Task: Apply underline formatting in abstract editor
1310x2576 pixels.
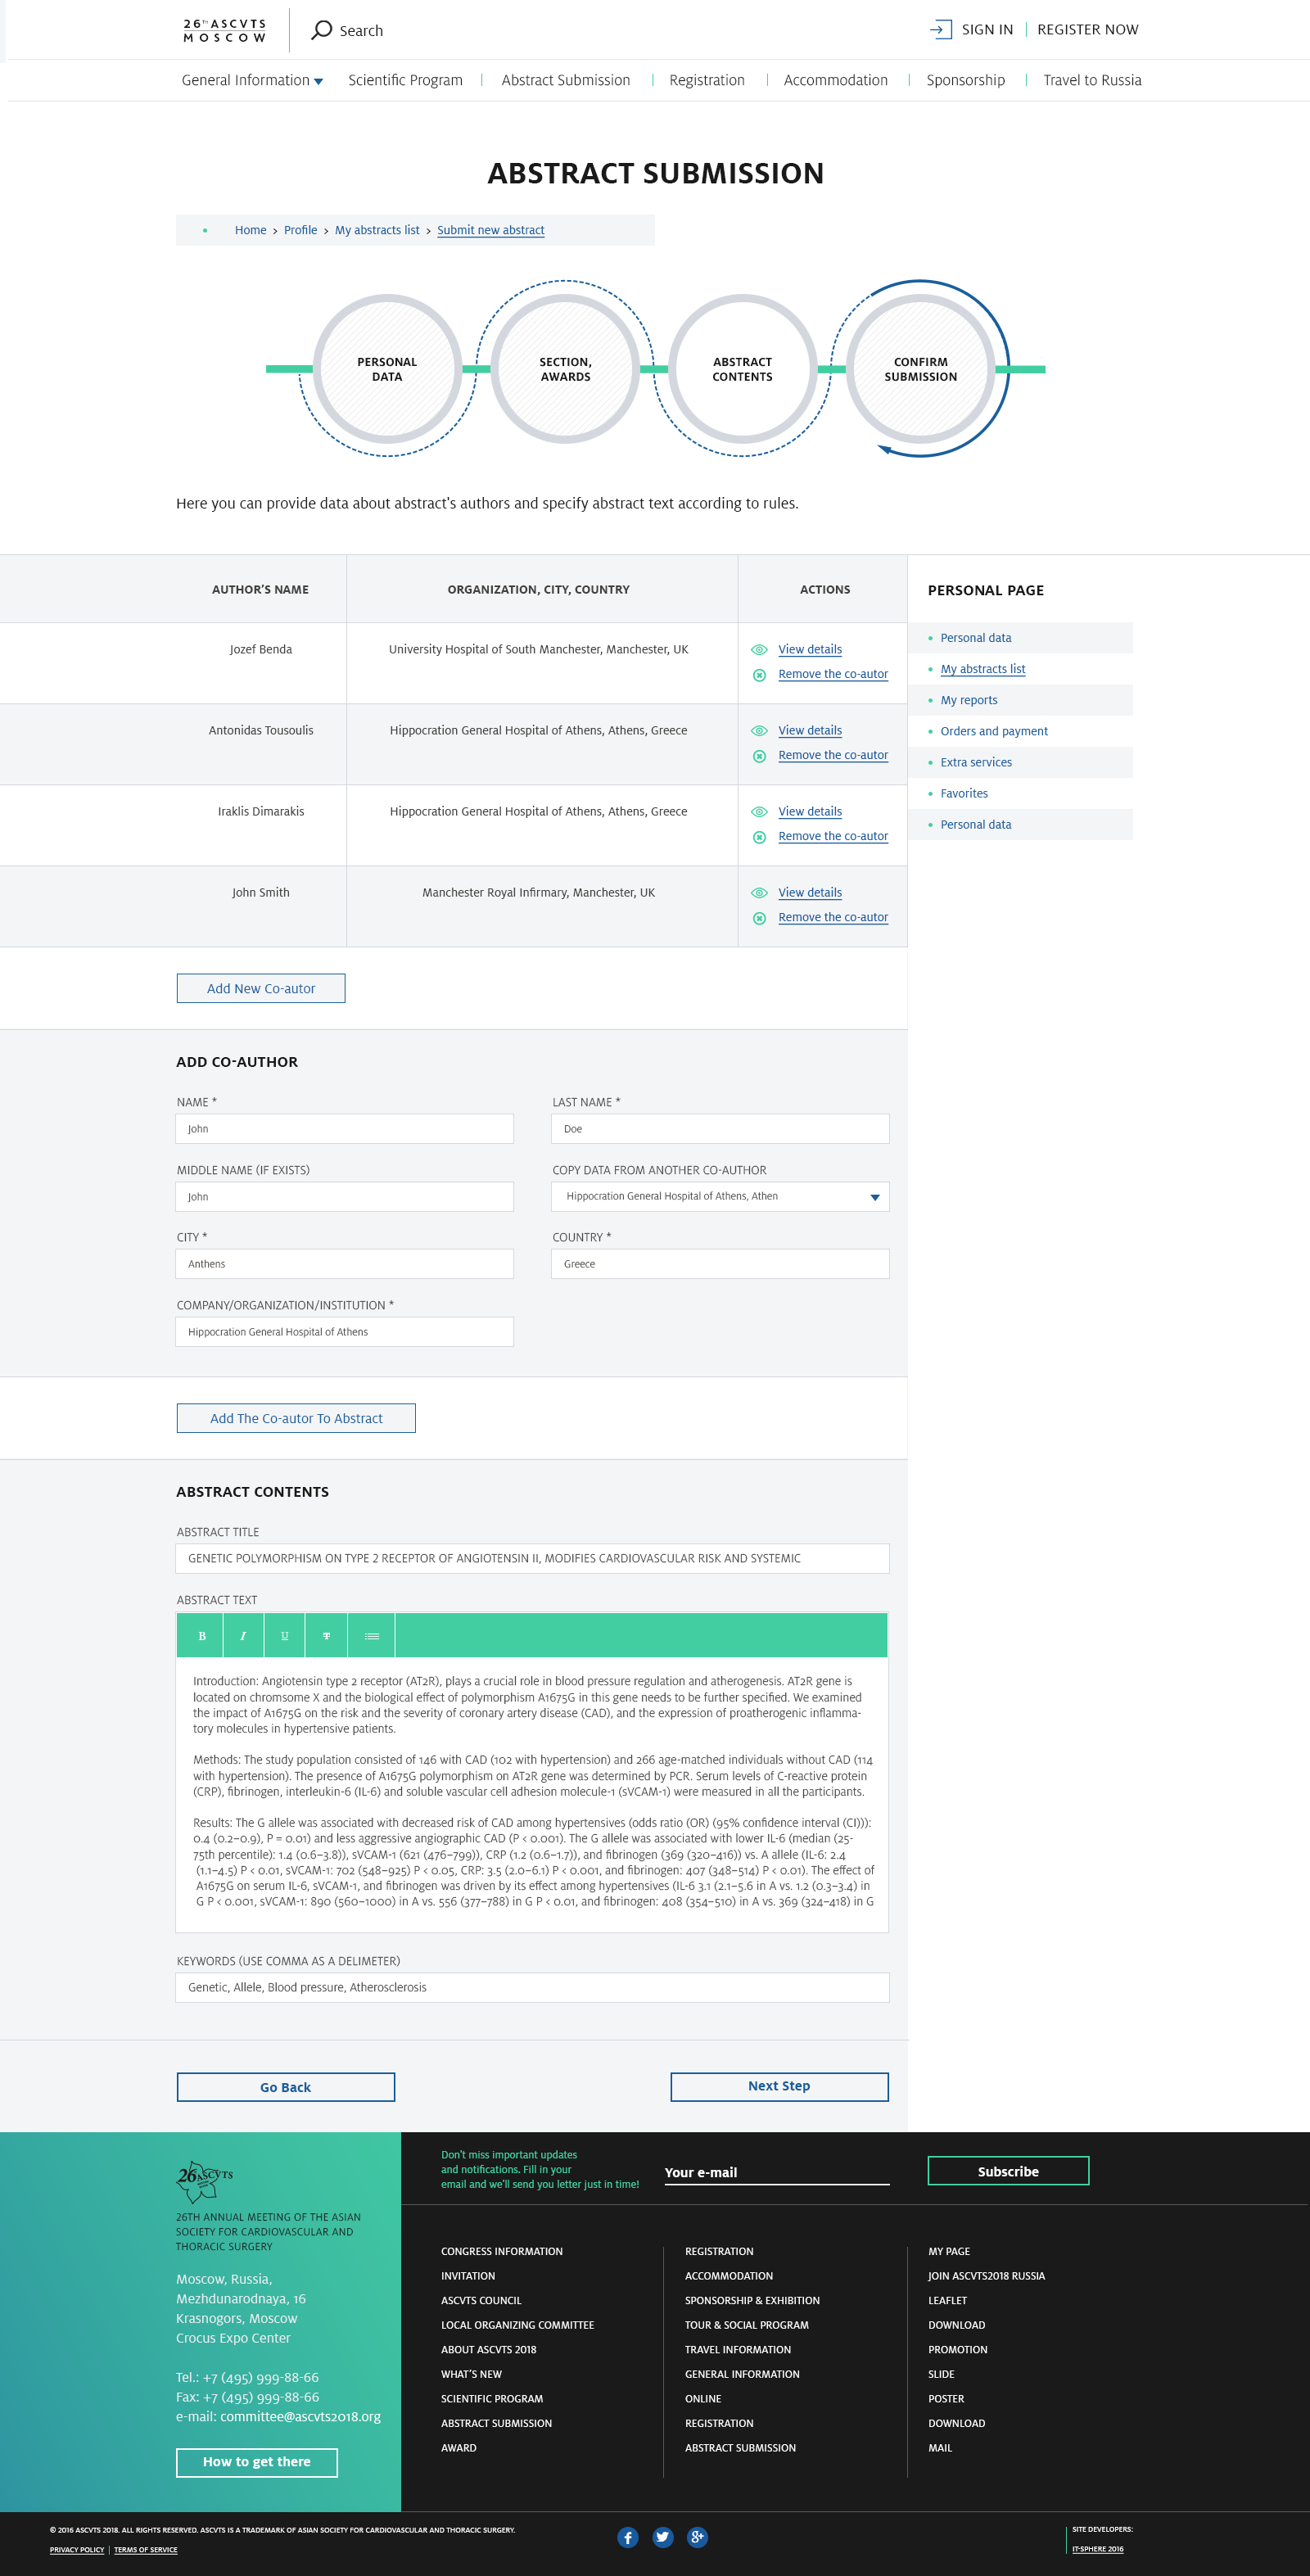Action: (285, 1636)
